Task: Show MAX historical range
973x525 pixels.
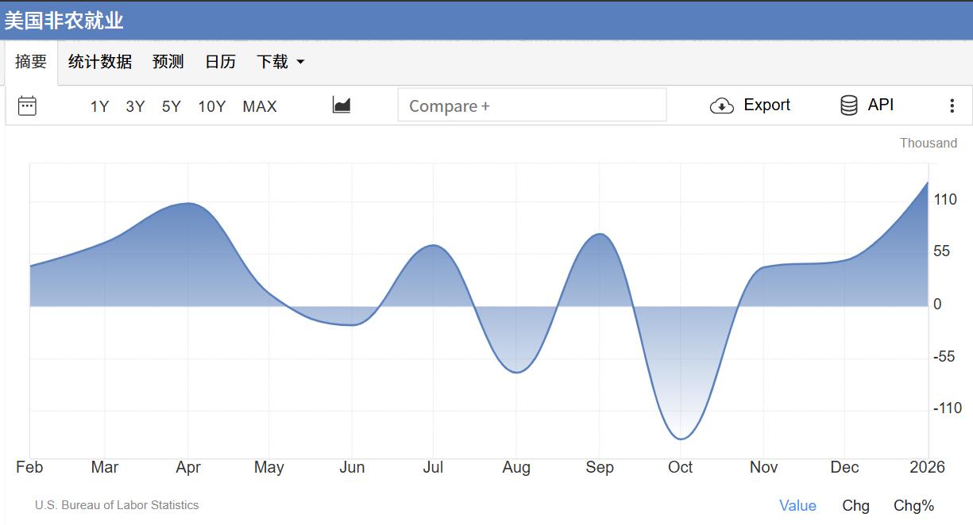Action: (x=260, y=106)
